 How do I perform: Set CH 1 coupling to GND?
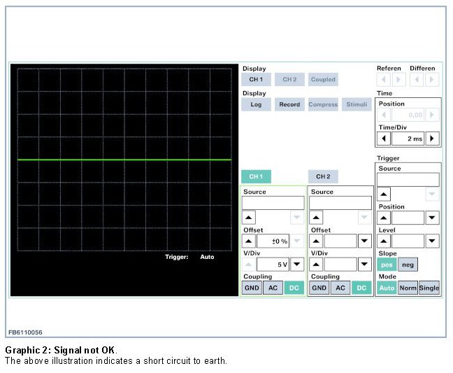click(x=251, y=288)
